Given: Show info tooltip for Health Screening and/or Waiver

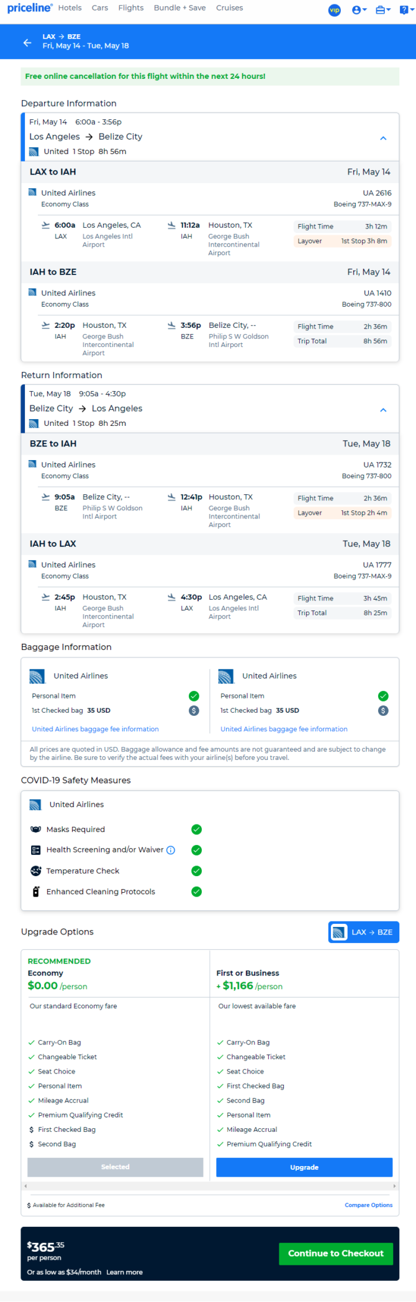Looking at the screenshot, I should click(x=171, y=850).
